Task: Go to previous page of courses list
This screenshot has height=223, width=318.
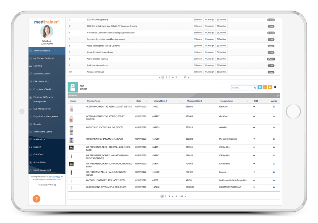Action: click(159, 77)
